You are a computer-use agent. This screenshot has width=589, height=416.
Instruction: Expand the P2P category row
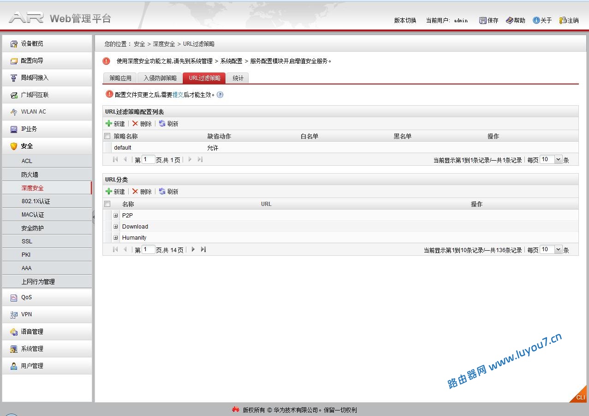click(x=116, y=216)
